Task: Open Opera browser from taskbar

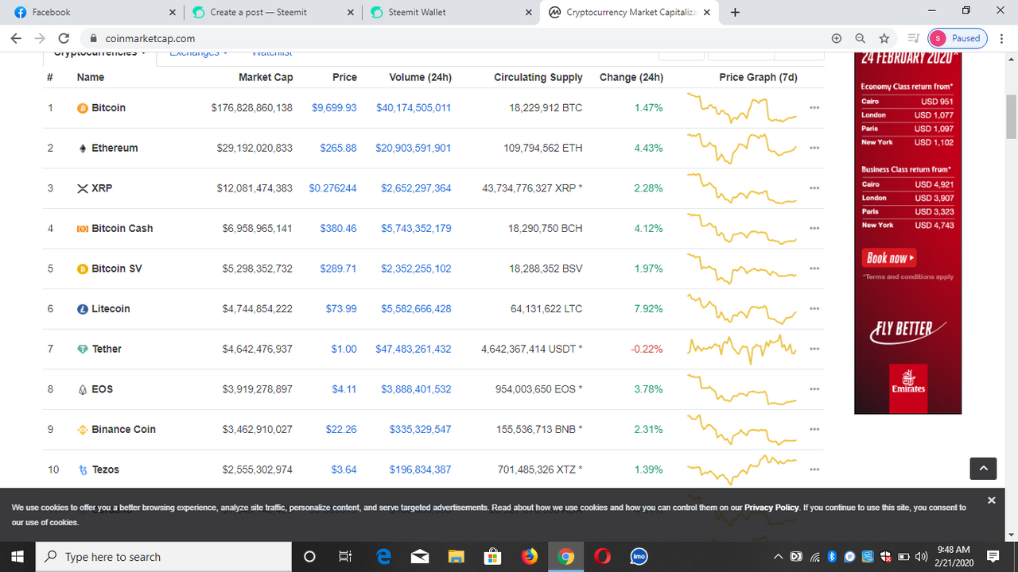Action: click(x=602, y=557)
